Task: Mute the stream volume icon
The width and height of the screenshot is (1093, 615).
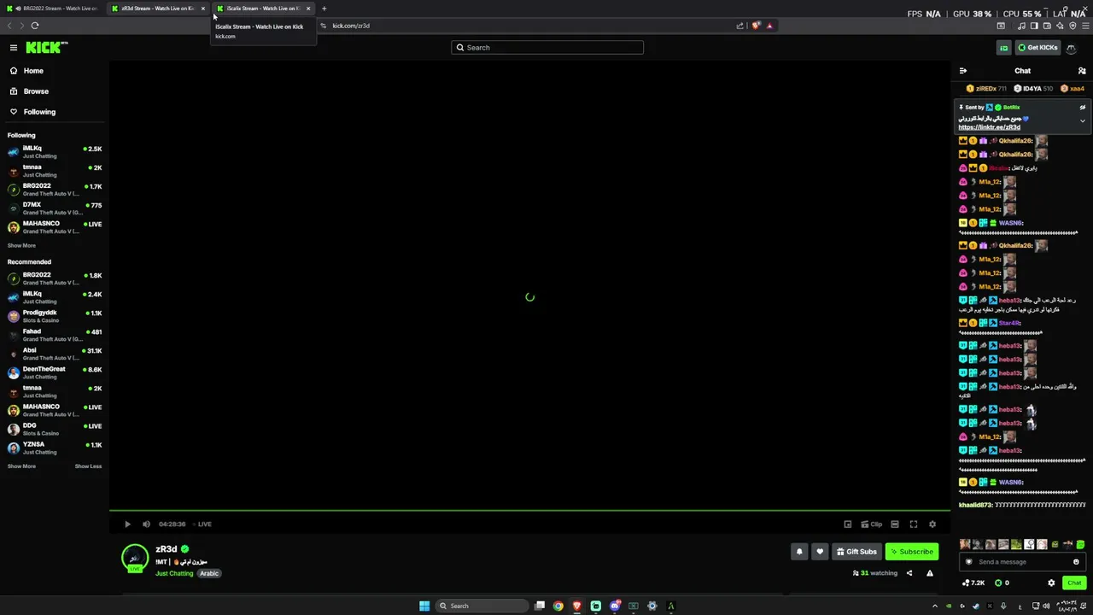Action: (146, 524)
